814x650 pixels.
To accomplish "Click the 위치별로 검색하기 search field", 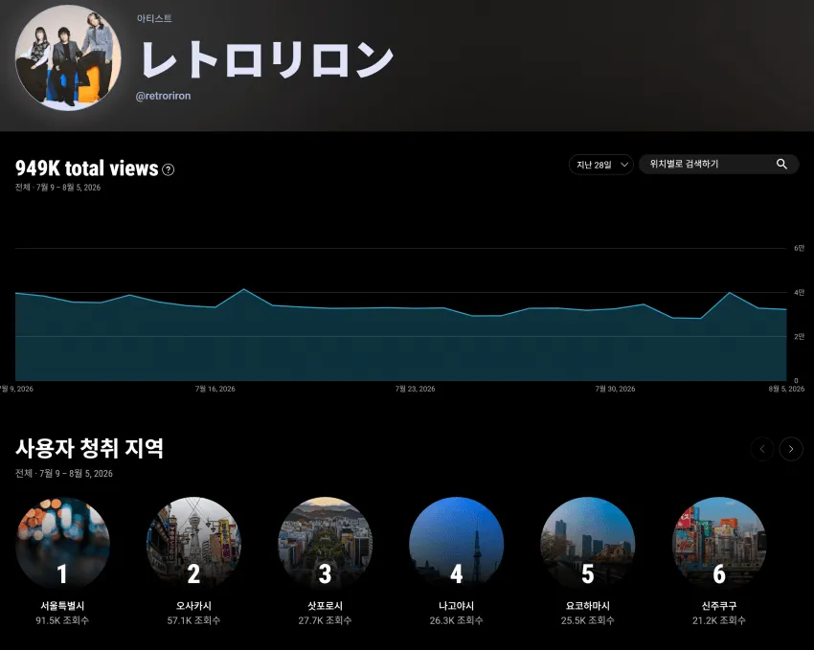I will tap(718, 165).
